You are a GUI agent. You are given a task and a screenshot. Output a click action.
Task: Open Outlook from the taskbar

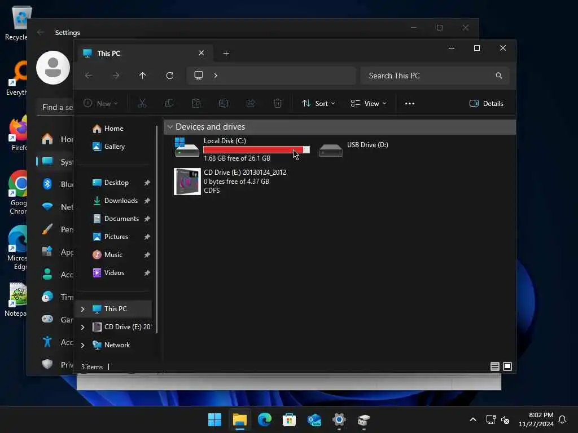tap(314, 419)
